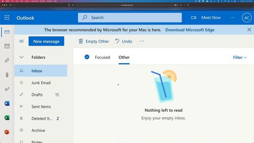The image size is (254, 143).
Task: Click the Deleted Items count 2
Action: click(58, 118)
